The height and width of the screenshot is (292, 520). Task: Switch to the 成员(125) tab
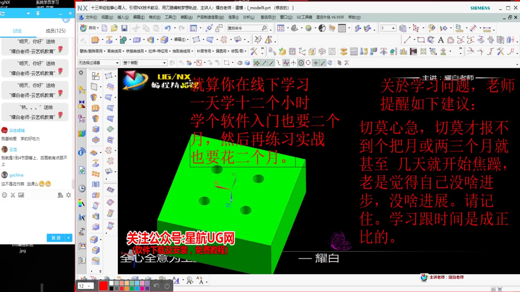click(56, 31)
